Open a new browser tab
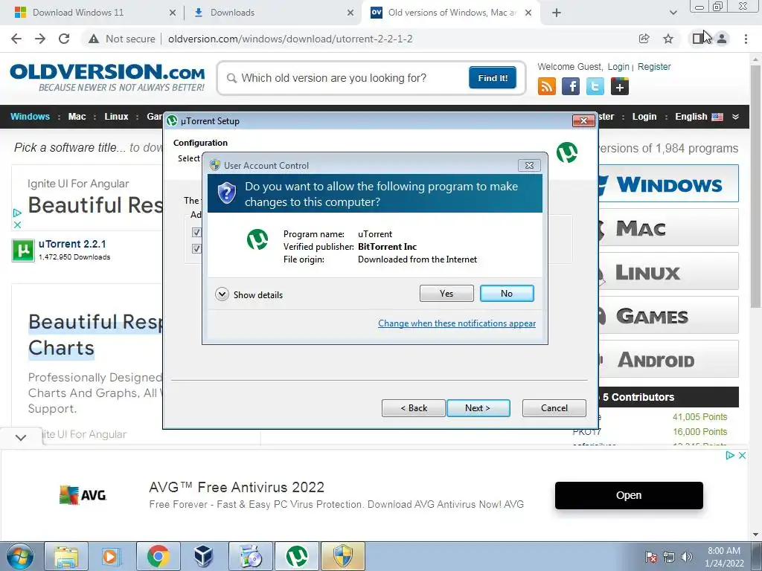Viewport: 762px width, 571px height. coord(557,13)
